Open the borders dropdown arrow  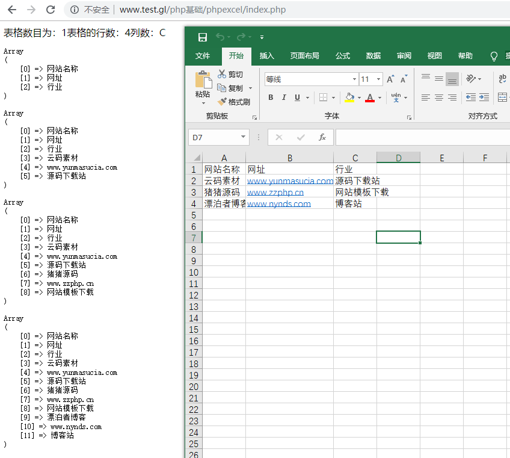pyautogui.click(x=334, y=97)
